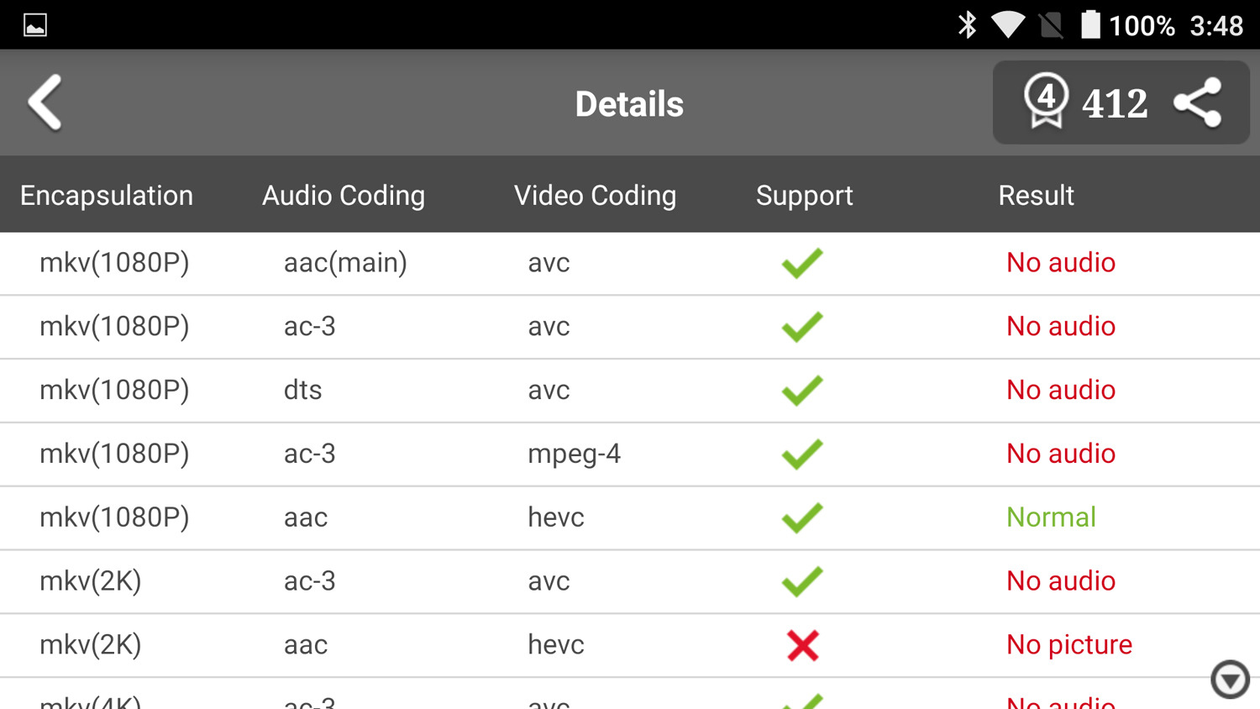Tap the Support column header
The height and width of the screenshot is (709, 1260).
[804, 196]
